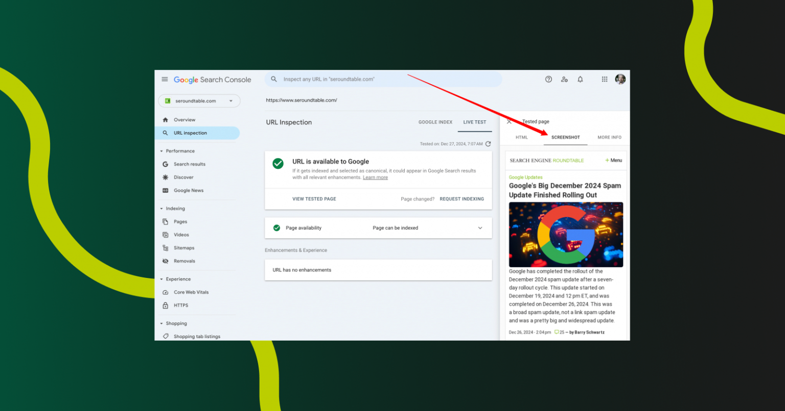The image size is (785, 411).
Task: Open the MORE INFO tab
Action: (x=609, y=137)
